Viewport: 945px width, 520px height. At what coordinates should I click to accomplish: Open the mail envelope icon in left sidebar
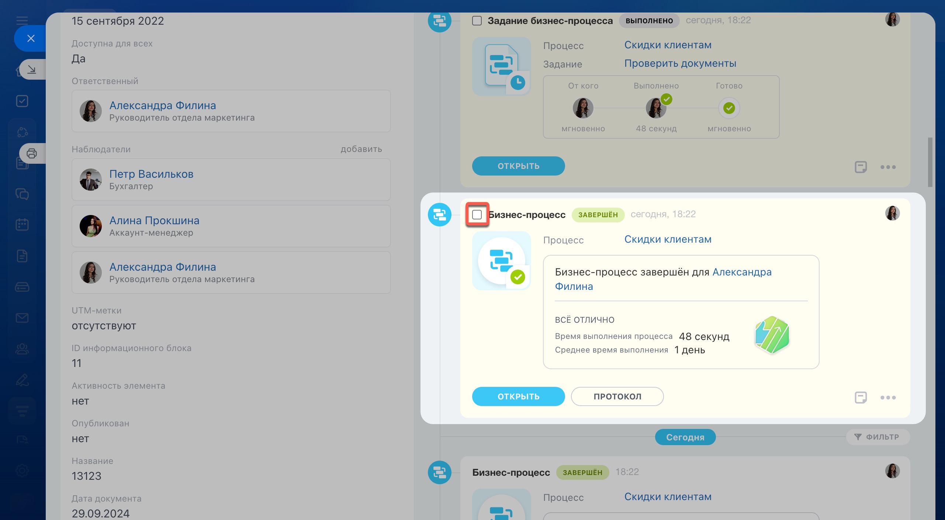(x=22, y=318)
